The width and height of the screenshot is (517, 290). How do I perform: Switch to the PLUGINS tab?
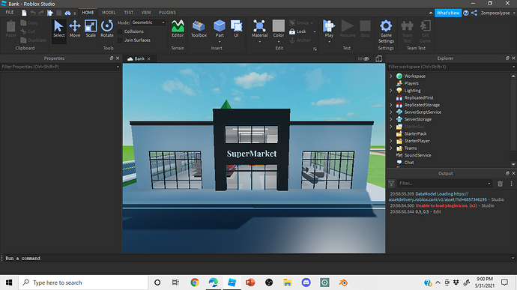(x=167, y=13)
